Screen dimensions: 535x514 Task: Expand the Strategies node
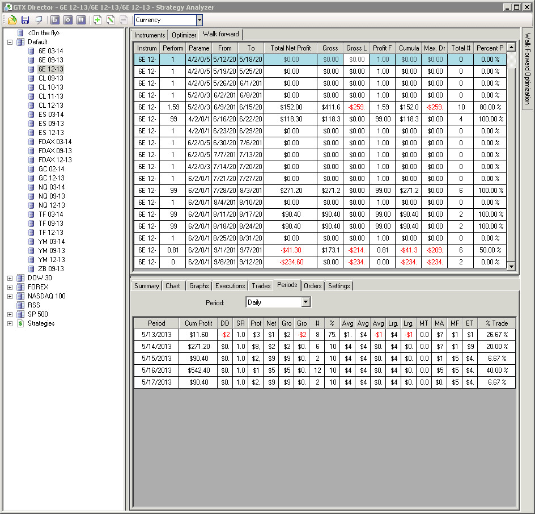pyautogui.click(x=10, y=324)
